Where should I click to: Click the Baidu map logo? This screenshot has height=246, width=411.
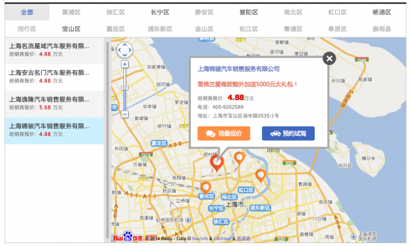127,237
